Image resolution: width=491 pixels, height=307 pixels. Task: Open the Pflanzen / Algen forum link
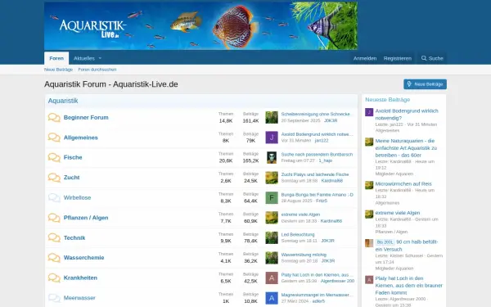point(86,218)
